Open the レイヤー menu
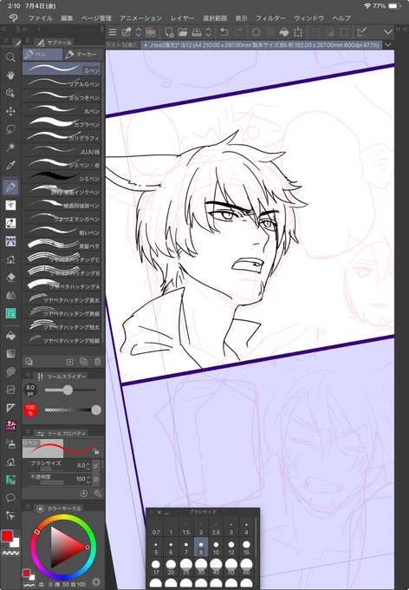 (x=182, y=18)
